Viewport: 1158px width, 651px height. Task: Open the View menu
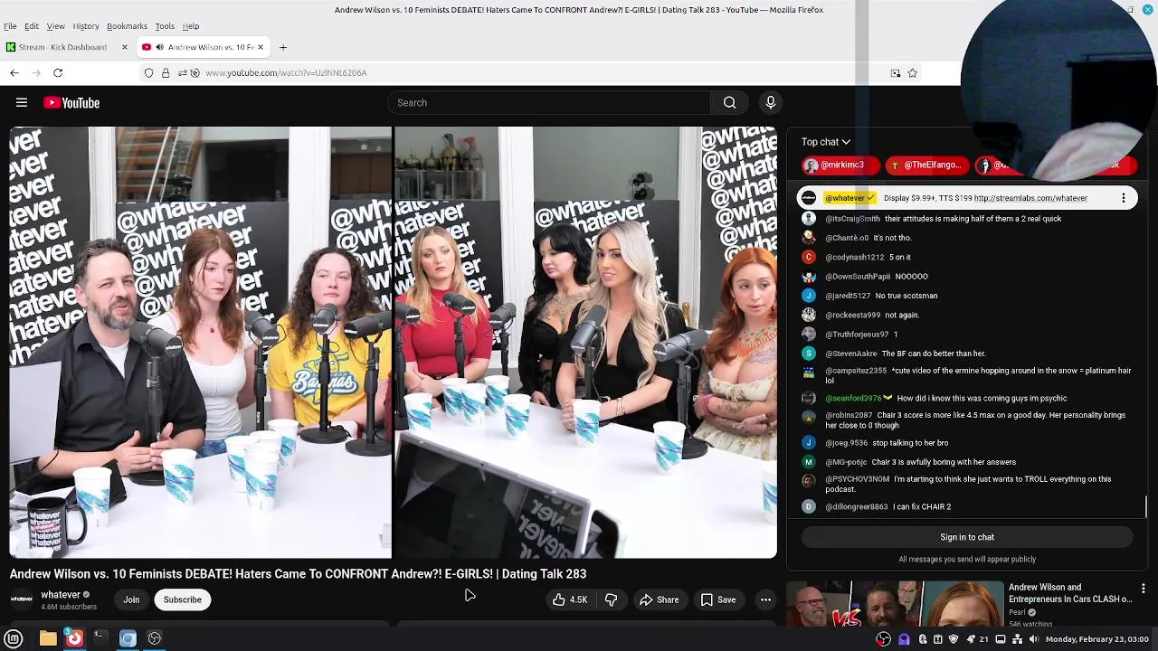(x=55, y=26)
